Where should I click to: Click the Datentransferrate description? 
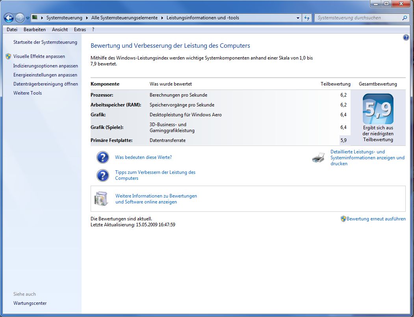(x=168, y=140)
